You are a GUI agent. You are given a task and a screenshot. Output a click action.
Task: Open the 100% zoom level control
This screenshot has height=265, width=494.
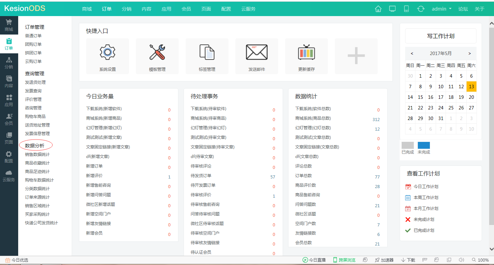pos(480,260)
